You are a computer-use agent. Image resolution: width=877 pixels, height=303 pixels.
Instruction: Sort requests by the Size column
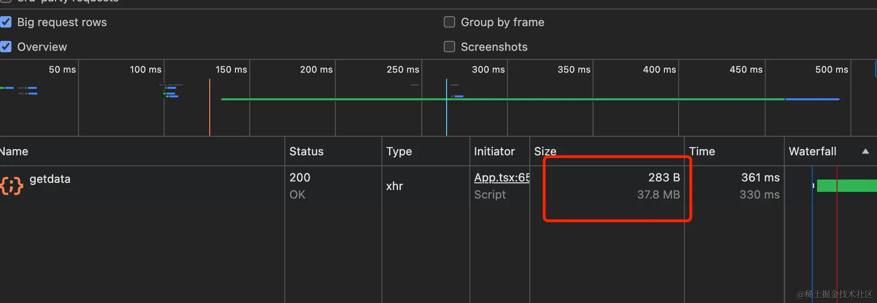545,151
